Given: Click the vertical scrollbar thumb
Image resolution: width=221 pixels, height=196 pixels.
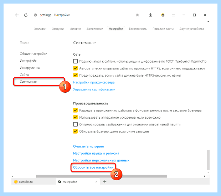Looking at the screenshot, I should [208, 160].
